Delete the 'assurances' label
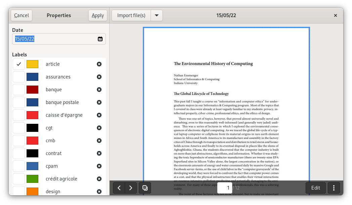 click(x=99, y=77)
